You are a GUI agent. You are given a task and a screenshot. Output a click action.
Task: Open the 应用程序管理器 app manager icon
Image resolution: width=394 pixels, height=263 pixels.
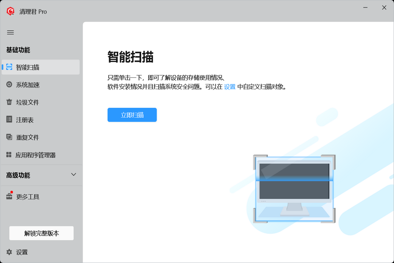(8, 155)
